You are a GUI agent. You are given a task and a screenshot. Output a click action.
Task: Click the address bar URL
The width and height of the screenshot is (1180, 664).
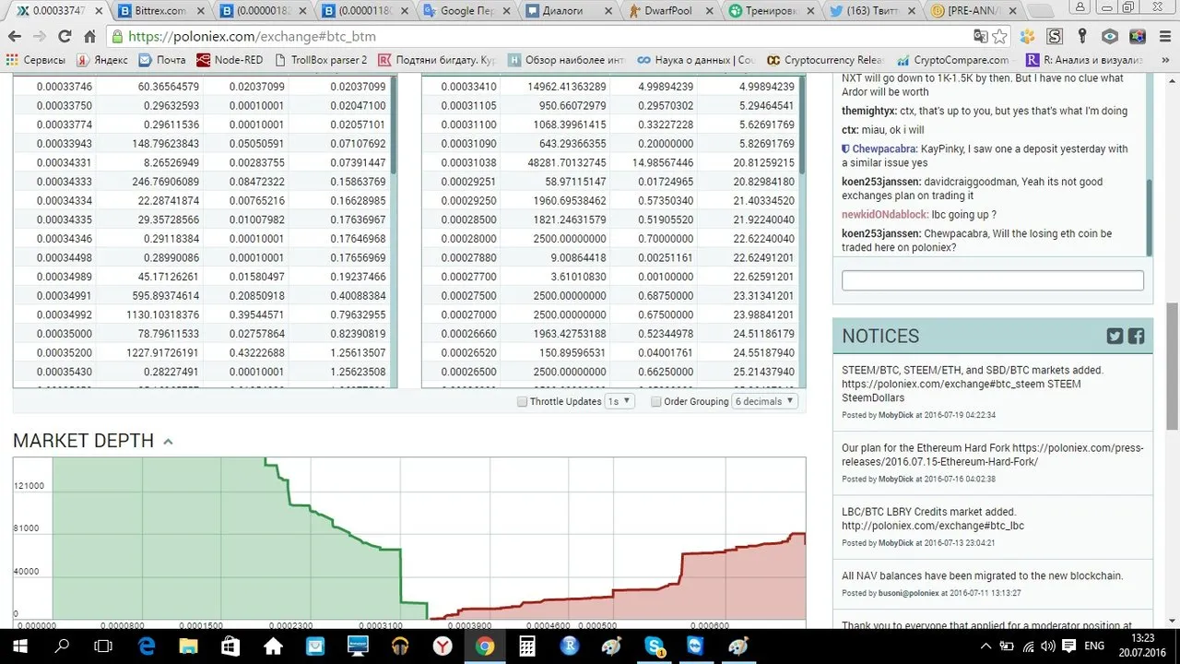point(252,37)
